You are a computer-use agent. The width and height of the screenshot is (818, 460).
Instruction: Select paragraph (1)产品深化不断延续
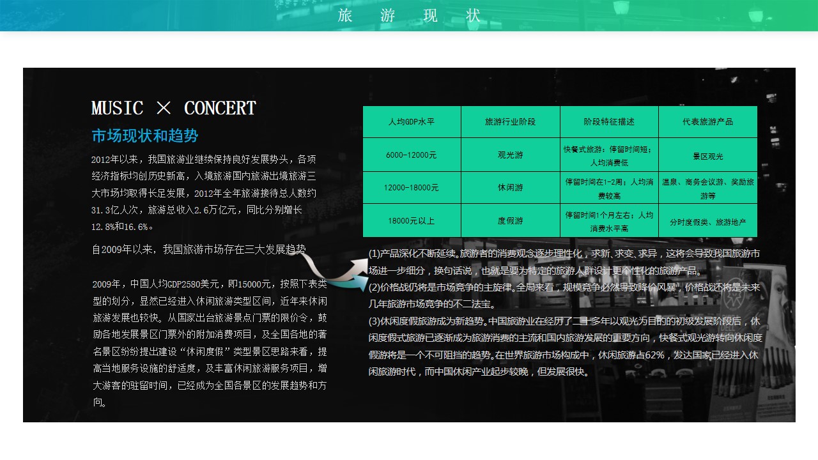pyautogui.click(x=564, y=262)
